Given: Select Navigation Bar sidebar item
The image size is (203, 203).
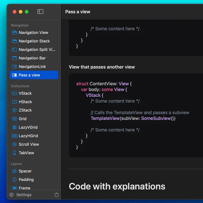Looking at the screenshot, I should pyautogui.click(x=34, y=58).
